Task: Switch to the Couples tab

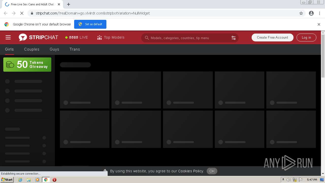Action: [x=32, y=49]
